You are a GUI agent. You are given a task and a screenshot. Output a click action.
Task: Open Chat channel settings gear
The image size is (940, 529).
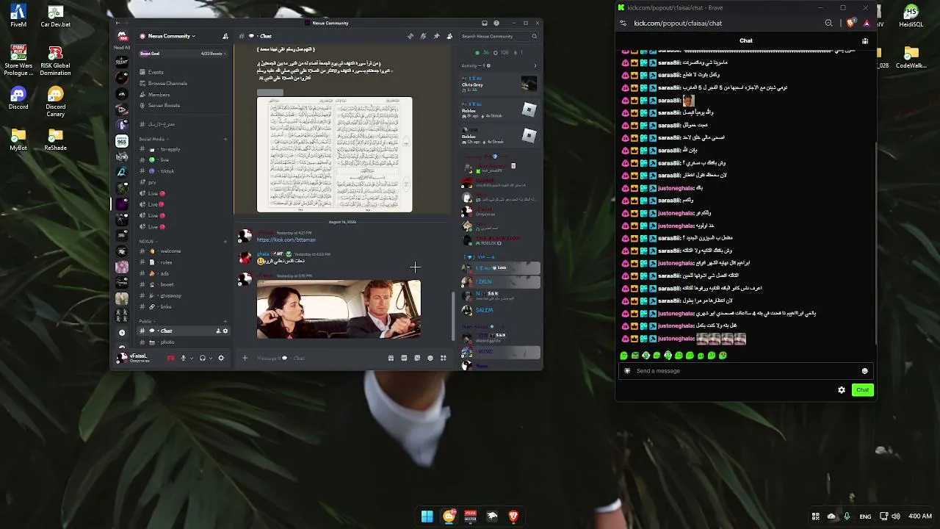click(x=225, y=331)
